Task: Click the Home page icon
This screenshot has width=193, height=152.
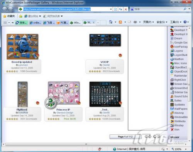Action: (x=111, y=22)
